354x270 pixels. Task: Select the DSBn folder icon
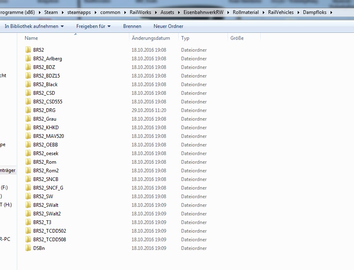28,248
